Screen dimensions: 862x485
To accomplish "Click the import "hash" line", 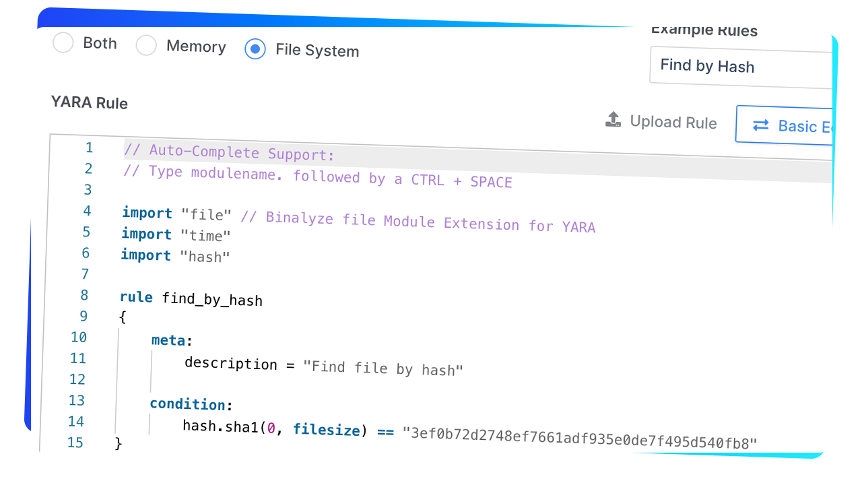I will [175, 256].
